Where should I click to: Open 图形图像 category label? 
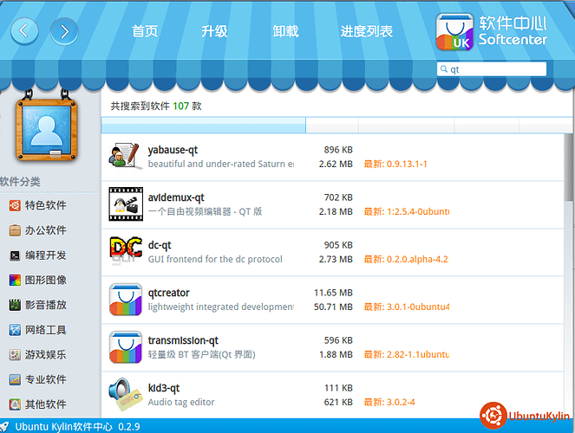point(45,280)
